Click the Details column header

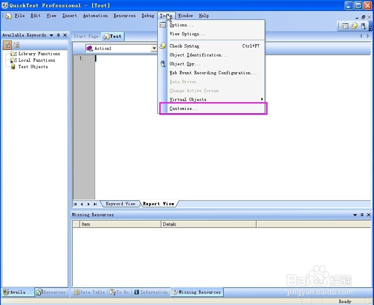pos(209,224)
